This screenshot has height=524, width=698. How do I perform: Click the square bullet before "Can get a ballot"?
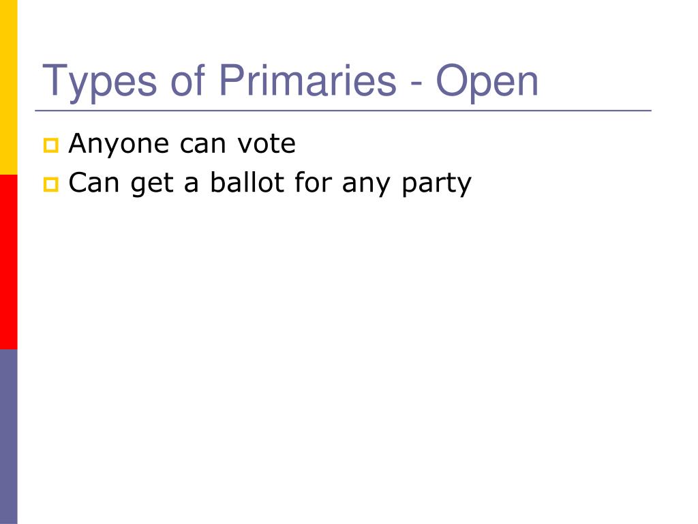51,184
